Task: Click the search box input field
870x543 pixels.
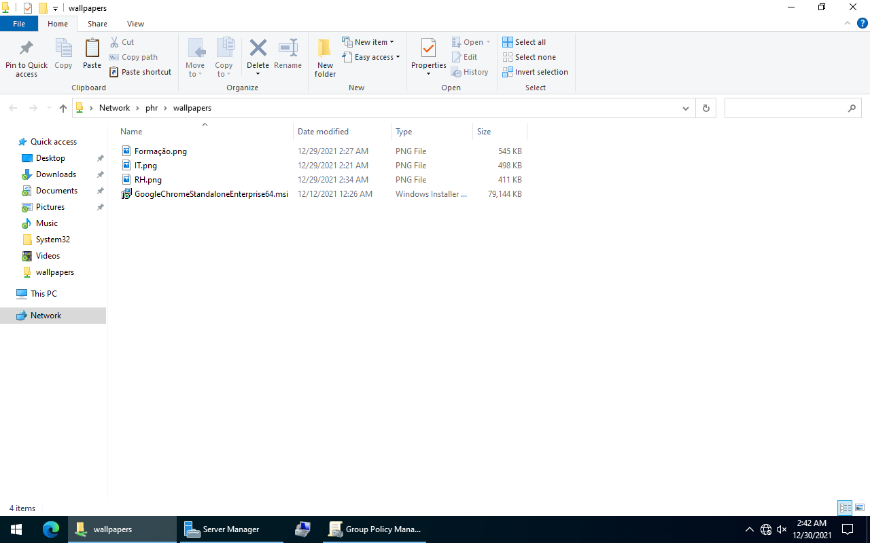Action: [x=785, y=108]
